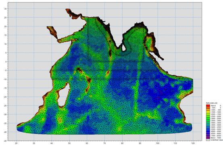223x145 pixels.
Task: Click the Sri Lanka island gap in the mesh
Action: click(123, 47)
